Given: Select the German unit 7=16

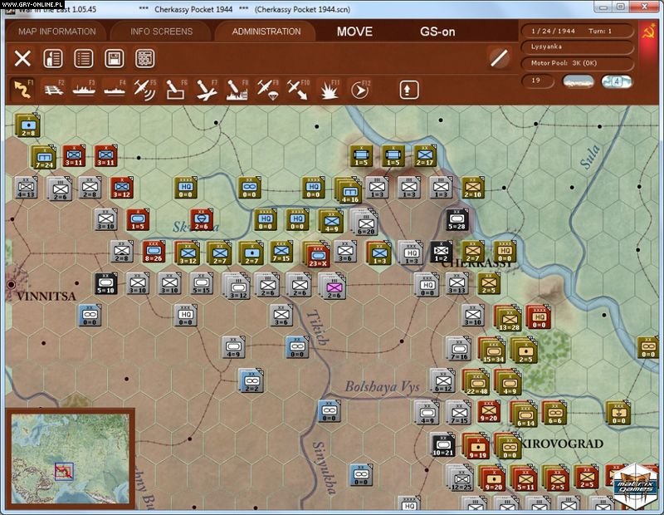Looking at the screenshot, I should tap(459, 349).
